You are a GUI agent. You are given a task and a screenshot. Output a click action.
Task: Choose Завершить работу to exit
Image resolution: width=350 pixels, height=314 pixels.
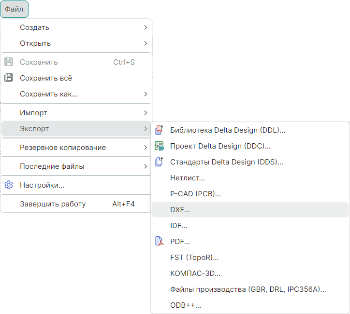point(53,204)
